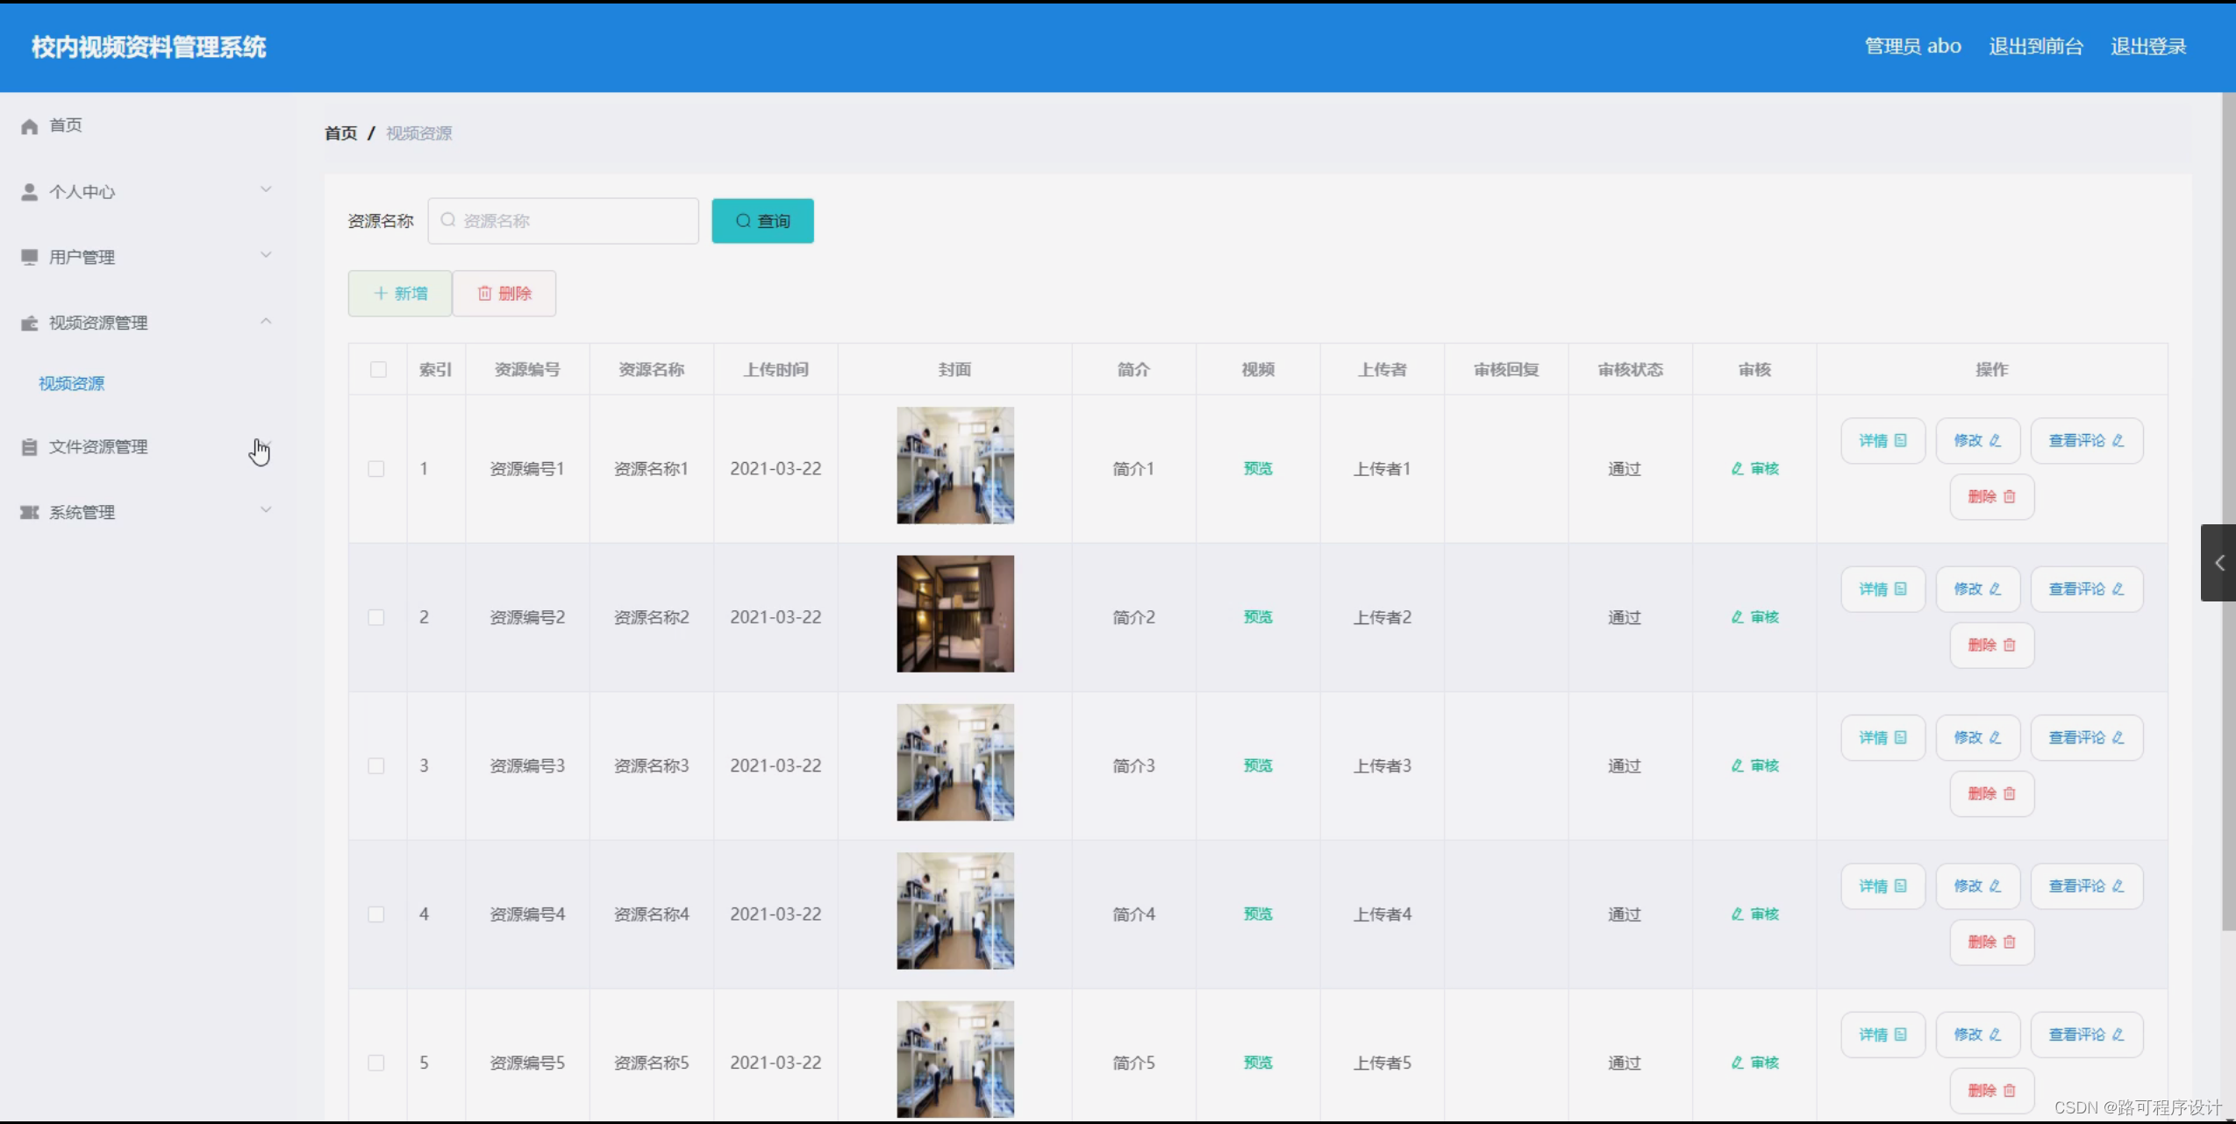
Task: Expand the 系统管理 sidebar section
Action: pos(266,509)
